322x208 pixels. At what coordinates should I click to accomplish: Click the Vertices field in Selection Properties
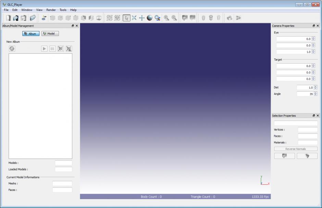coord(308,130)
